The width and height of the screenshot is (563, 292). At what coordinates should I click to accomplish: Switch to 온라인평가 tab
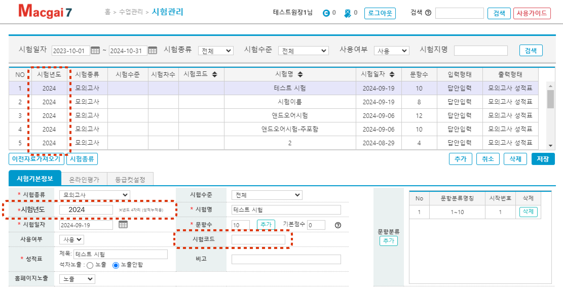84,179
